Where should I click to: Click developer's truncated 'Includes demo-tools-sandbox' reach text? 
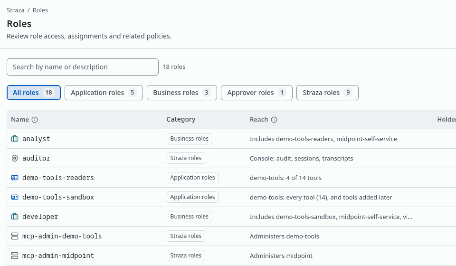tap(331, 217)
